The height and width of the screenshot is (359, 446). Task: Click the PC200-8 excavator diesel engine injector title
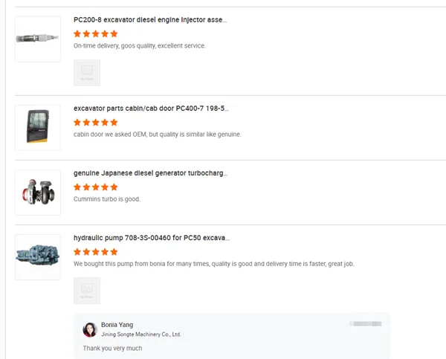point(150,20)
